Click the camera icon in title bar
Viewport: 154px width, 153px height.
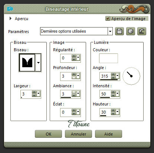point(10,9)
